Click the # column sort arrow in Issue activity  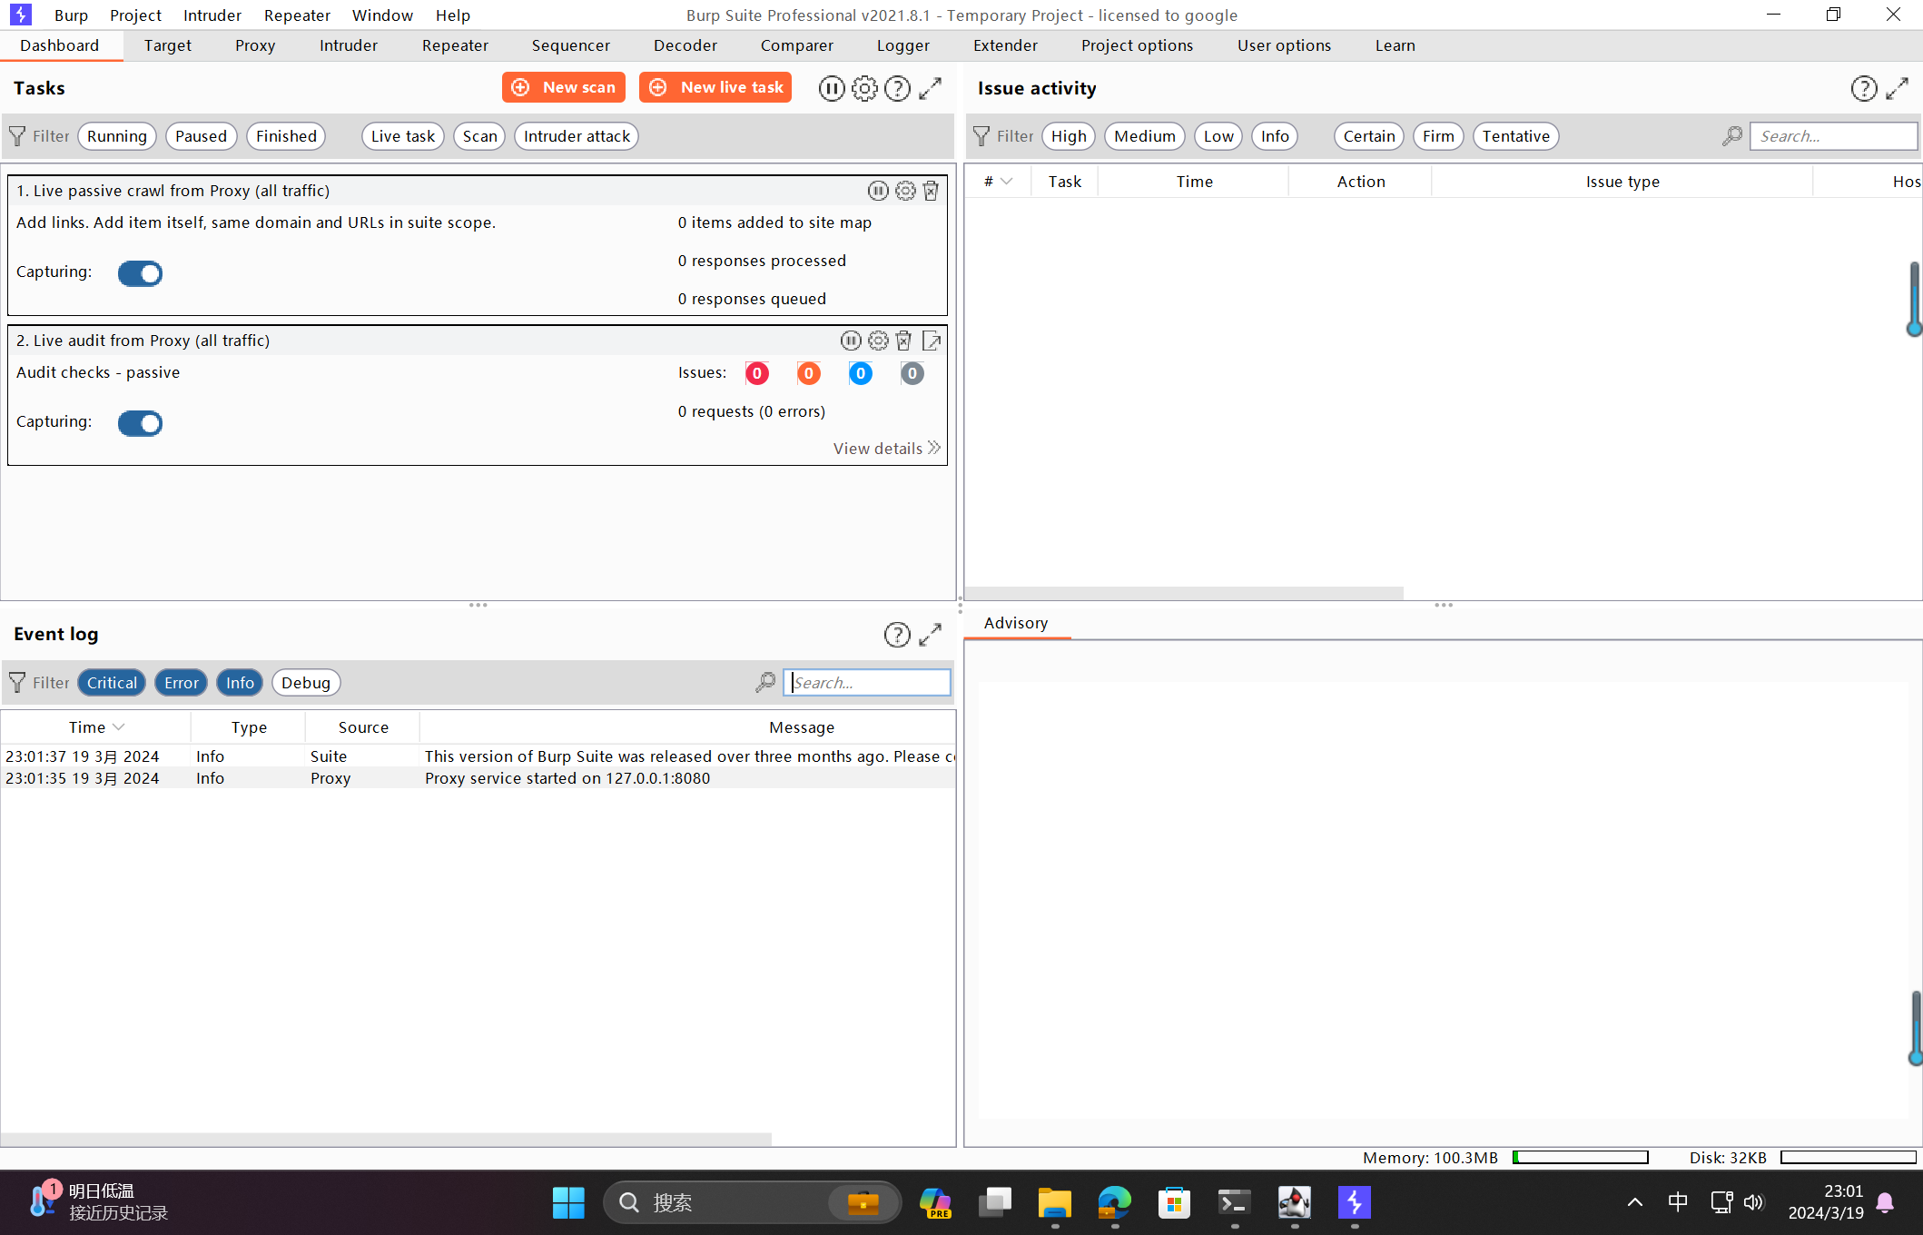[1006, 182]
